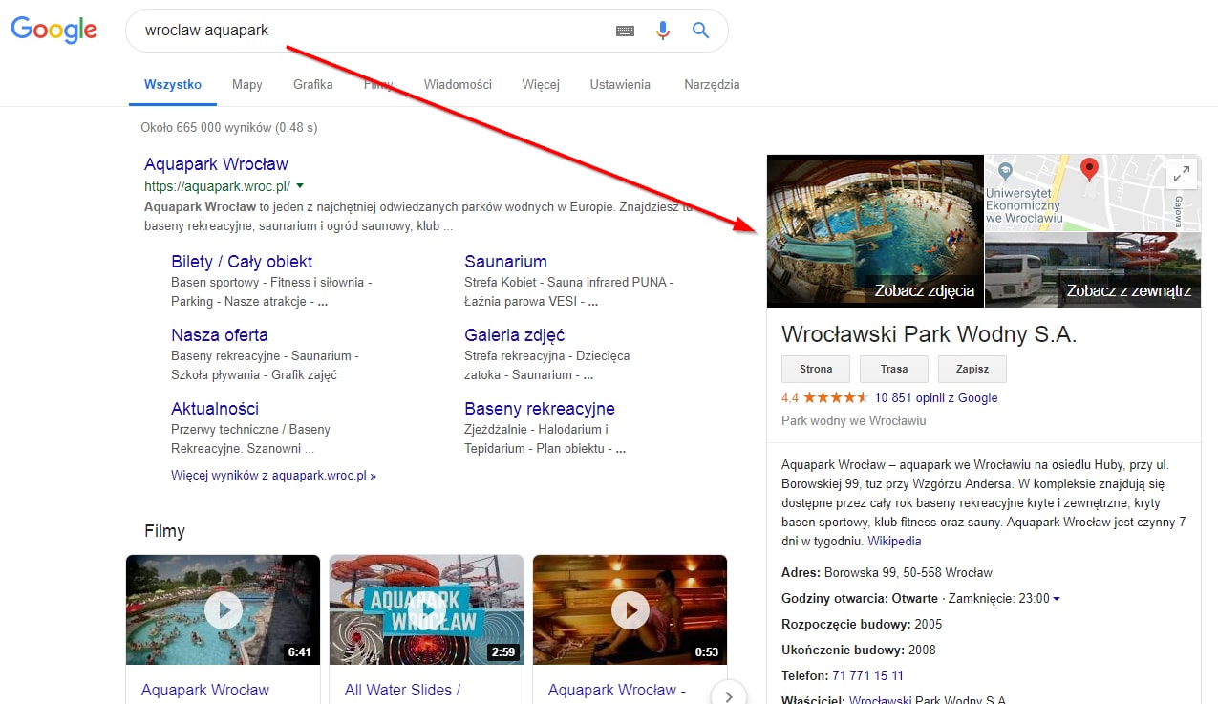Viewport: 1218px width, 704px height.
Task: Open Ustawienia search settings
Action: [x=620, y=84]
